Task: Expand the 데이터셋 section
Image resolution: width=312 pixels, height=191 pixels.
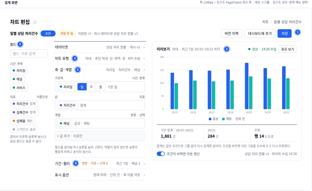Action: point(100,47)
